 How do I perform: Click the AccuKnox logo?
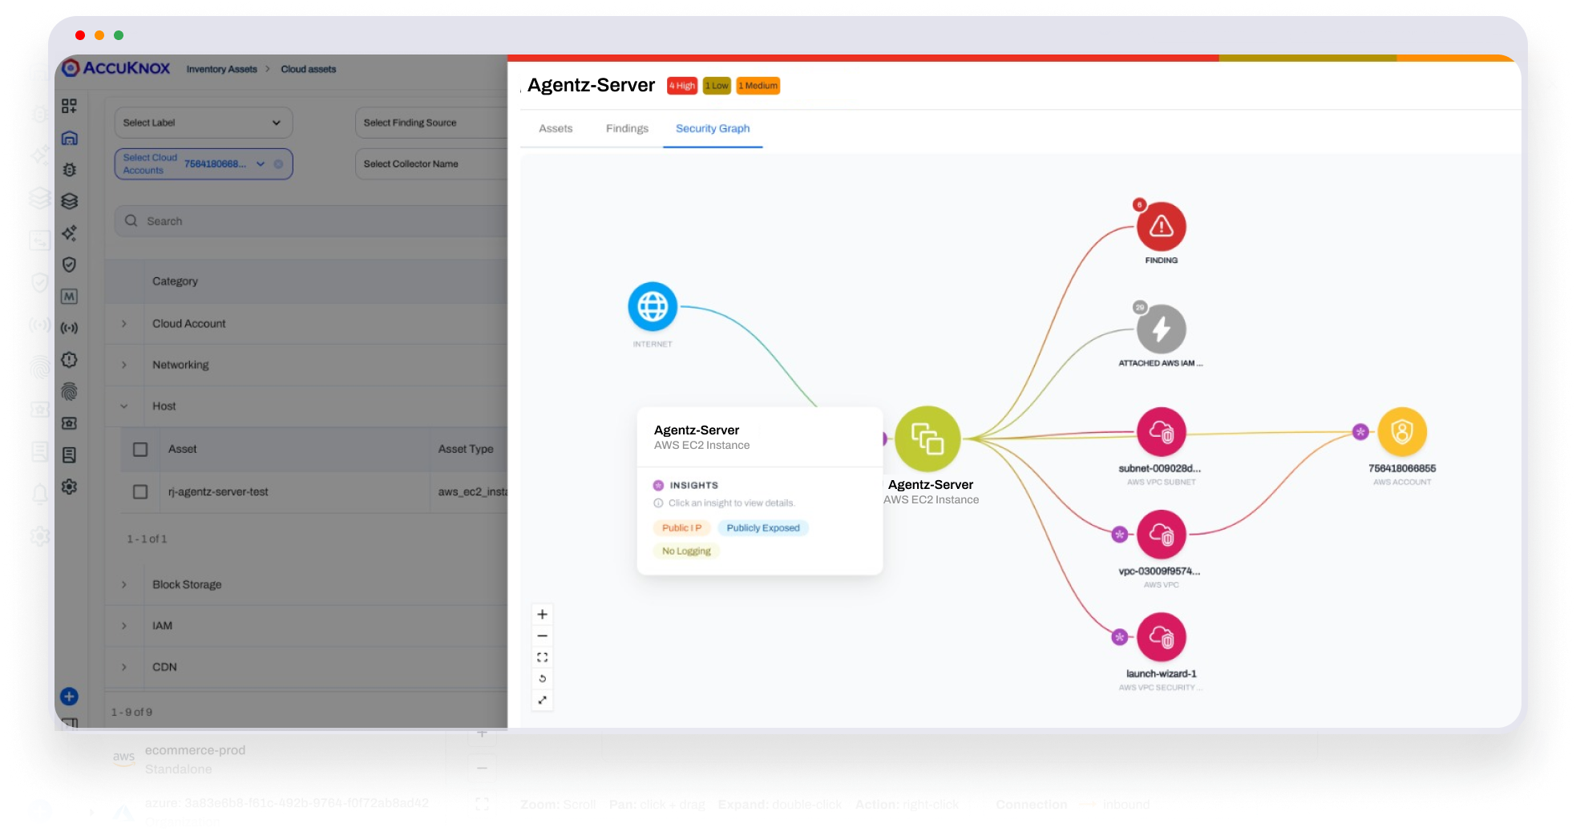coord(116,68)
